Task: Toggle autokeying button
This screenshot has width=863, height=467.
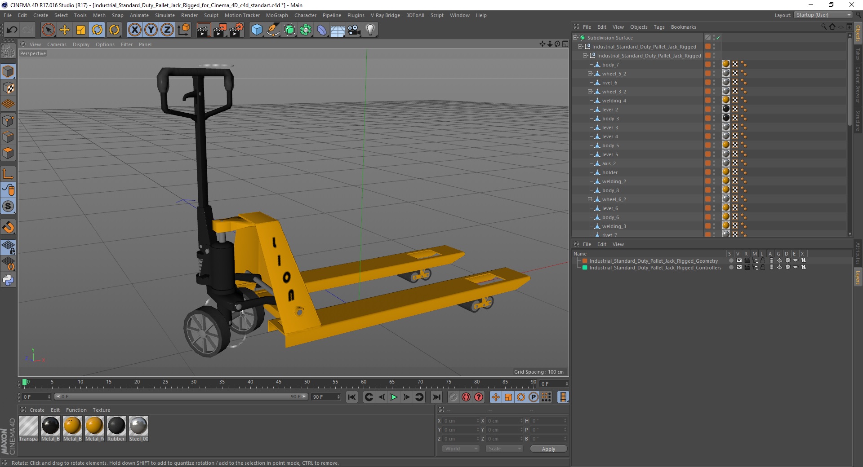Action: pos(466,397)
